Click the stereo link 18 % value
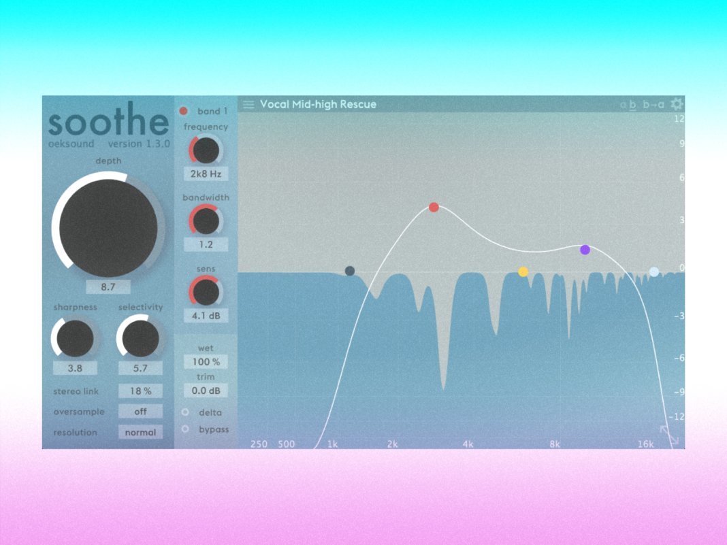The height and width of the screenshot is (545, 727). (140, 391)
